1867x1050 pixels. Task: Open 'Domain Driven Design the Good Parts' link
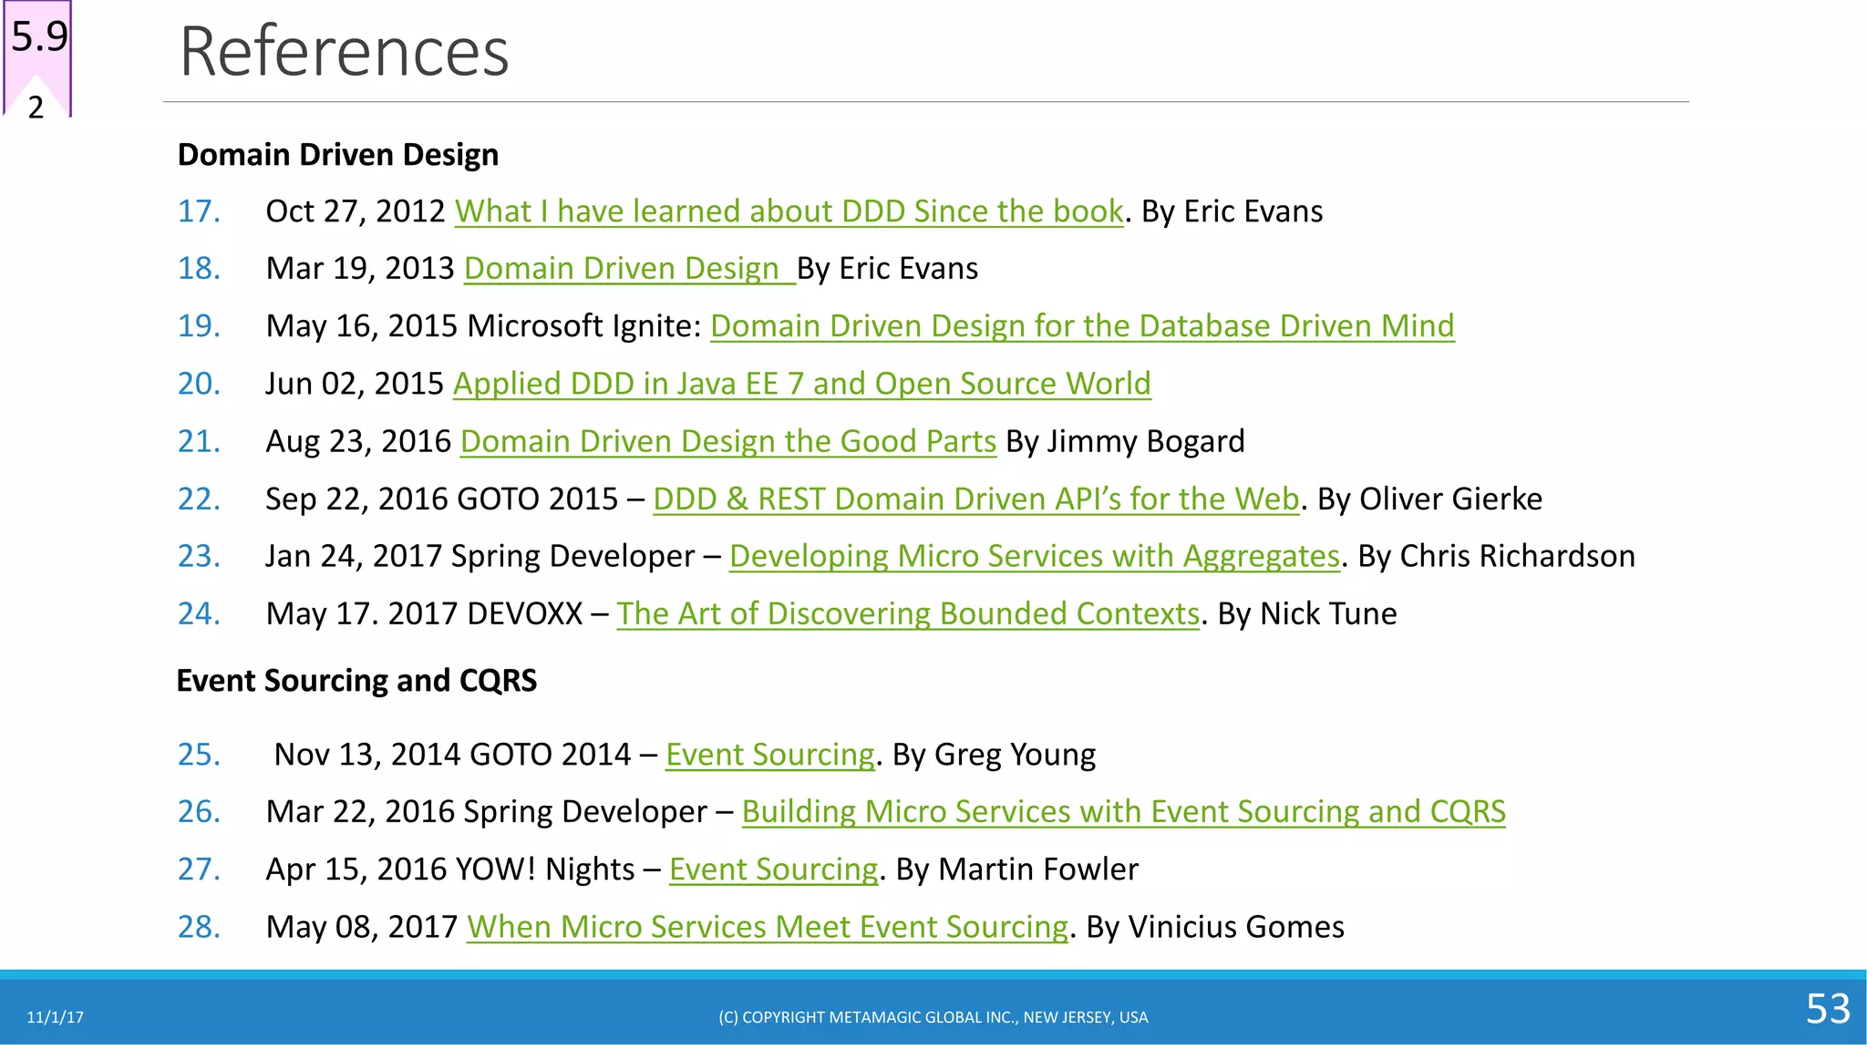coord(728,441)
